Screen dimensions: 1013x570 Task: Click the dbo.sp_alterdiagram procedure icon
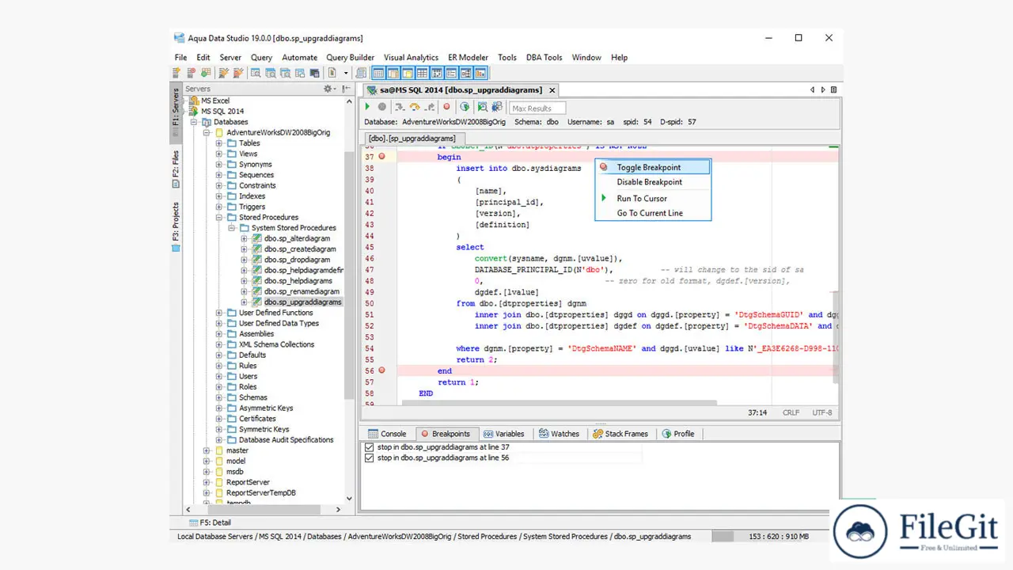pos(256,238)
